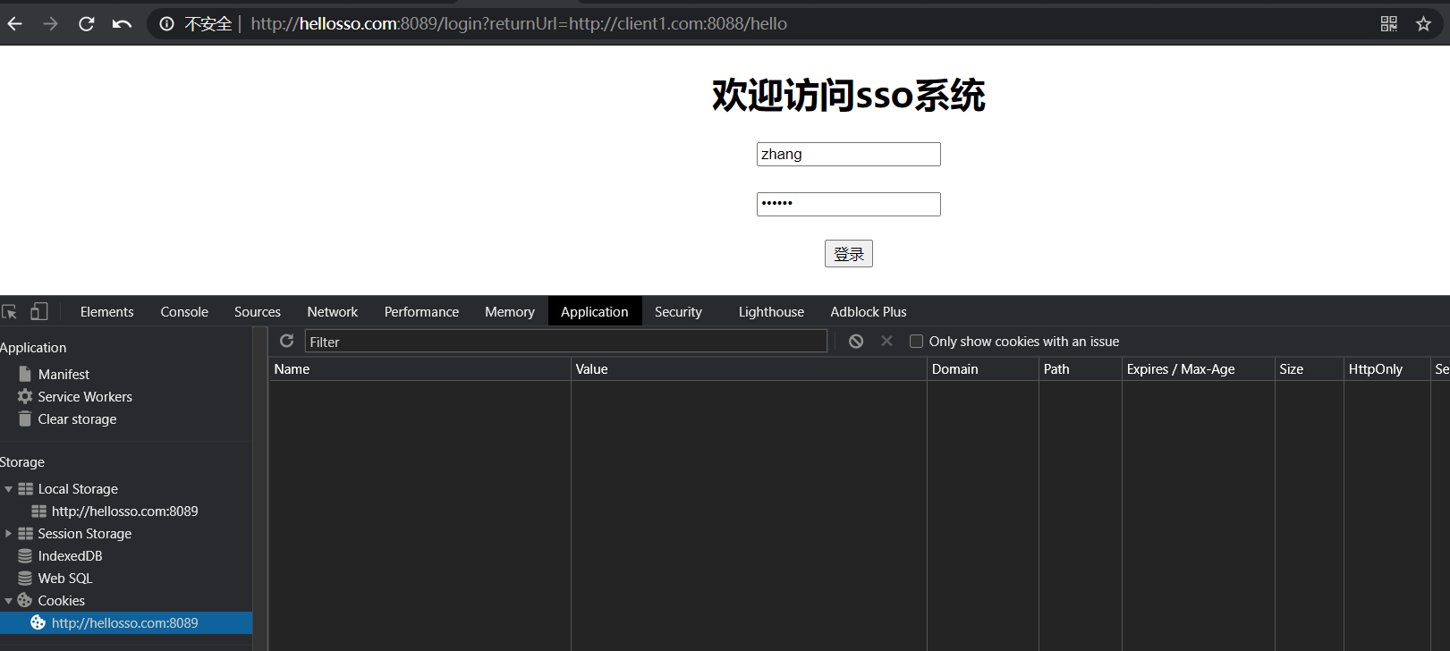Screen dimensions: 1450x651
Task: Sort cookies by the HttpOnly column header
Action: 1386,368
